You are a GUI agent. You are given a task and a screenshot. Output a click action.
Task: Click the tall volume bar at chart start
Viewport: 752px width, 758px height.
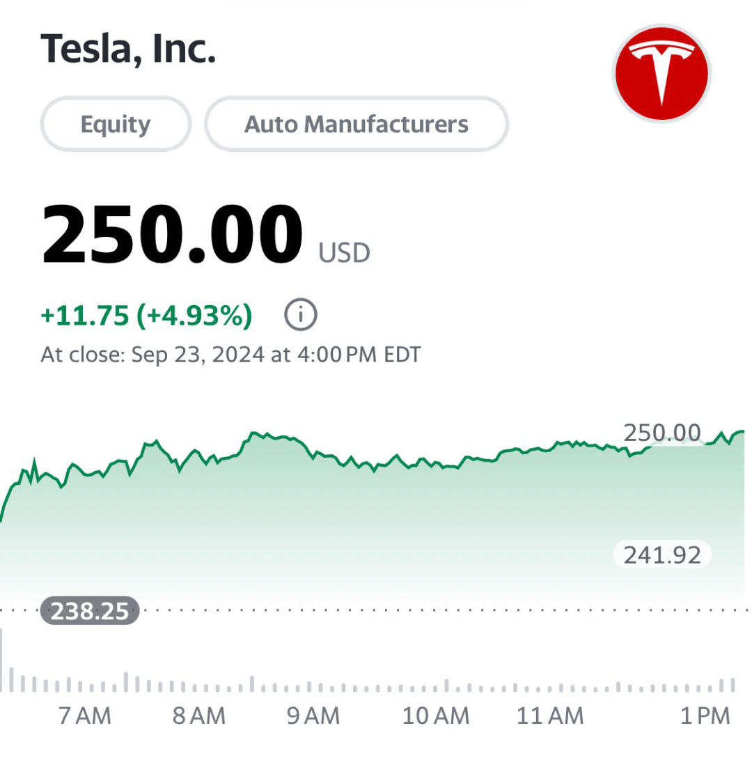(1, 660)
